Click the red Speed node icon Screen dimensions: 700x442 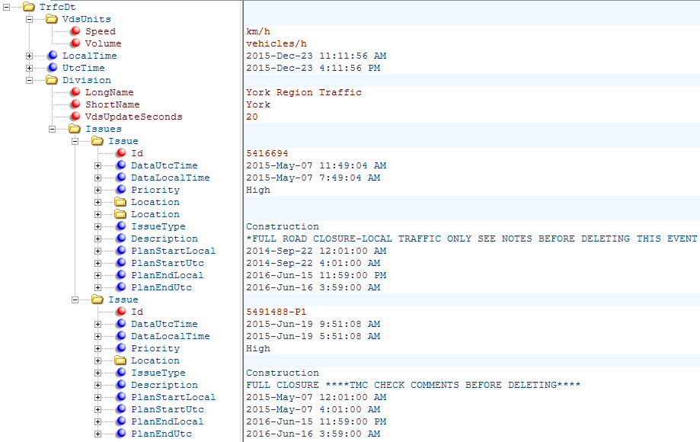coord(75,31)
